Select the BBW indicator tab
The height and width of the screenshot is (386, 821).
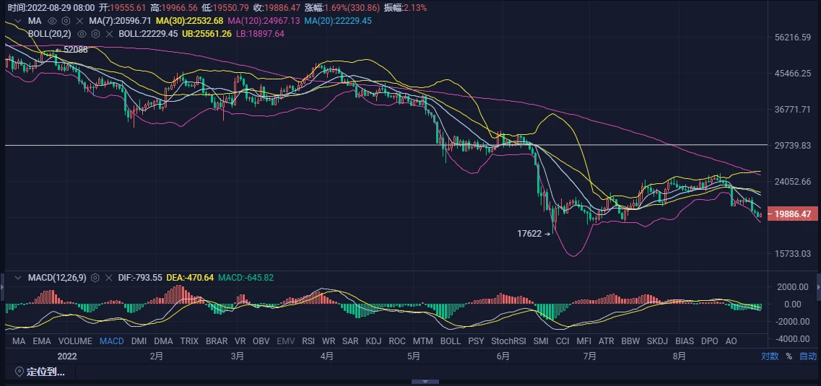pyautogui.click(x=630, y=341)
